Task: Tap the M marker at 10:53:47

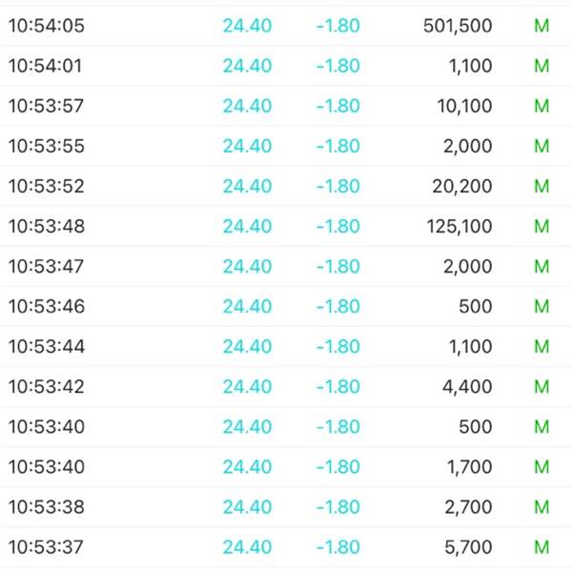Action: (x=541, y=266)
